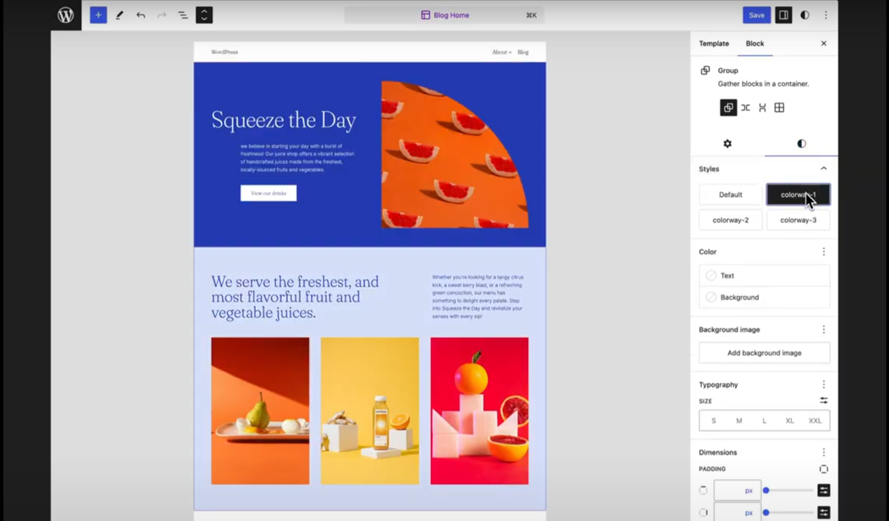Click the Save button
Image resolution: width=889 pixels, height=521 pixels.
click(x=756, y=15)
